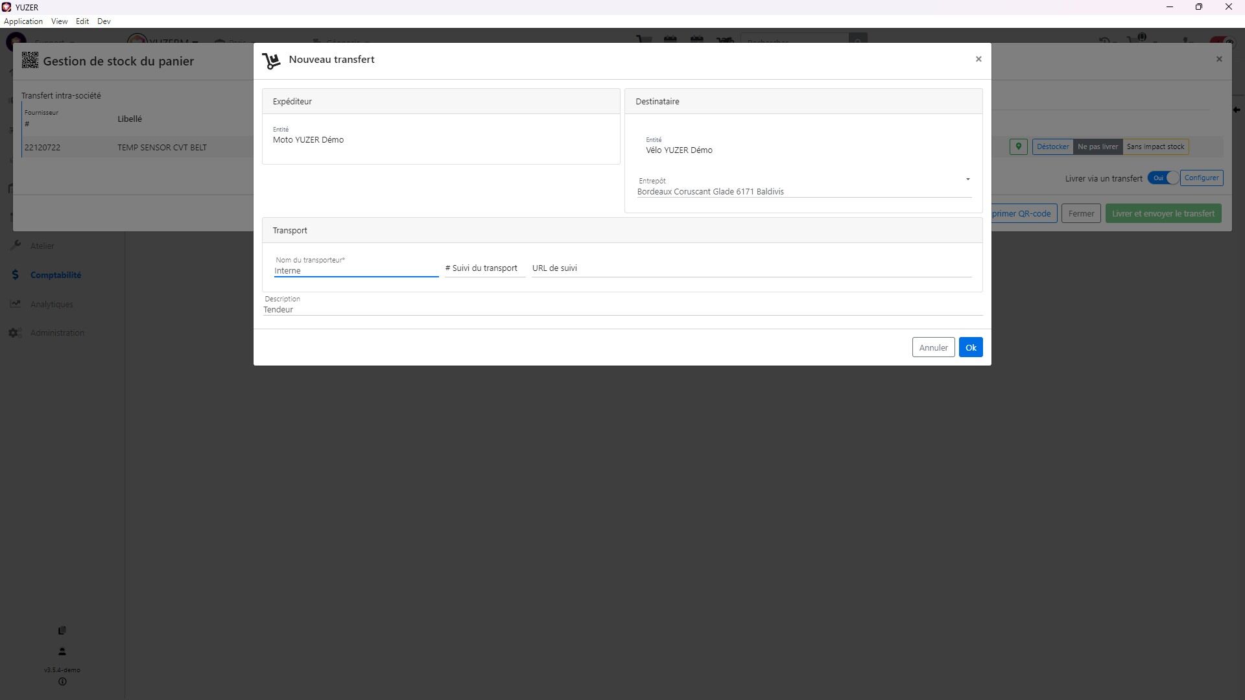Click the copy documents icon in sidebar
1245x700 pixels.
coord(62,630)
